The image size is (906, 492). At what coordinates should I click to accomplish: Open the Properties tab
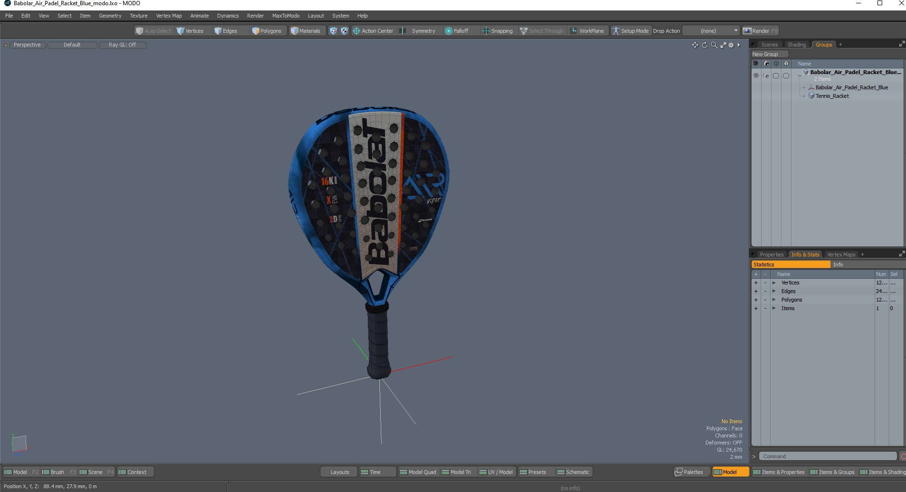[x=771, y=255]
